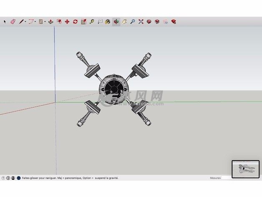Select the arrow Select tool

(x=5, y=21)
